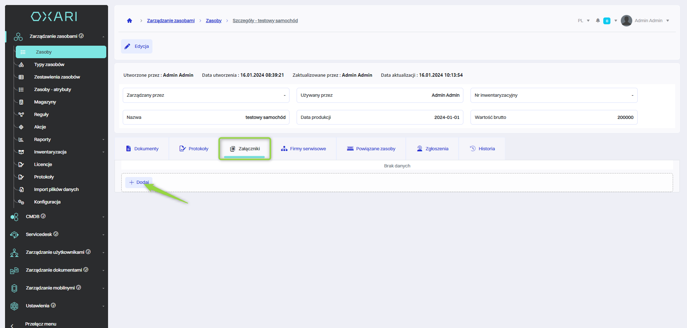Click the Servicedesk headset icon in sidebar
Screen dimensions: 687x328
[14, 235]
